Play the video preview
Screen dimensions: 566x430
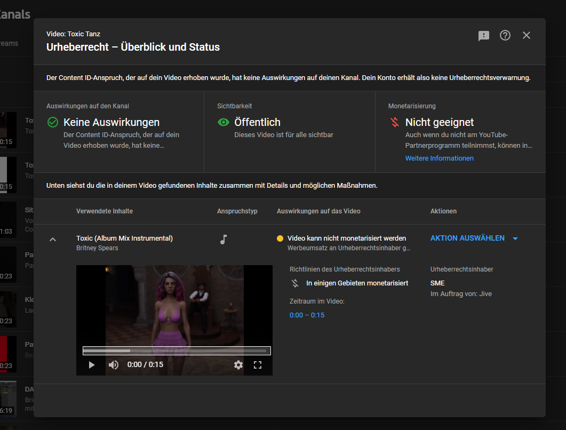pos(92,365)
